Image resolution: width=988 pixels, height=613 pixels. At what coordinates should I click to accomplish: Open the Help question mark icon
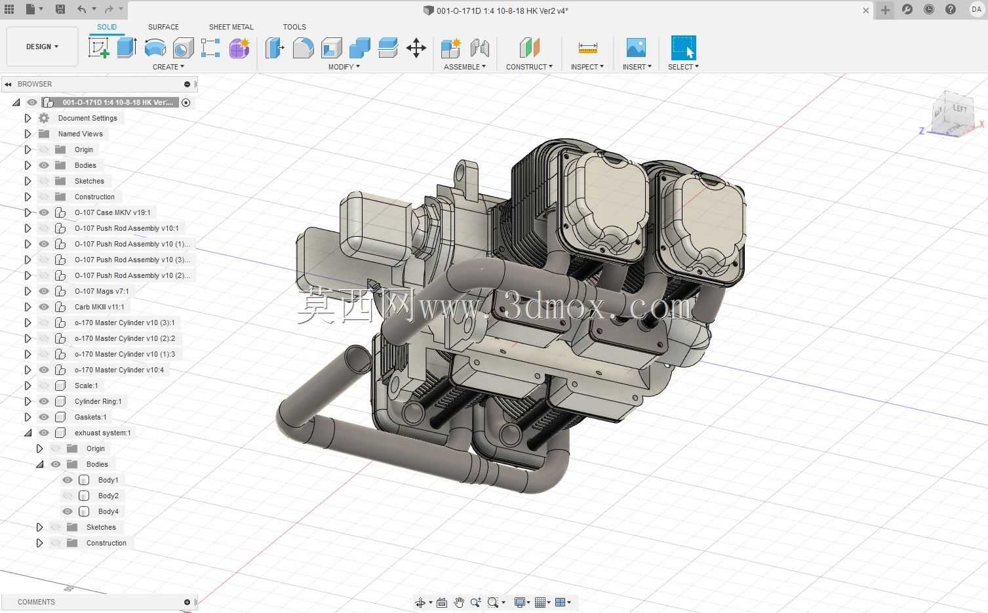tap(951, 9)
